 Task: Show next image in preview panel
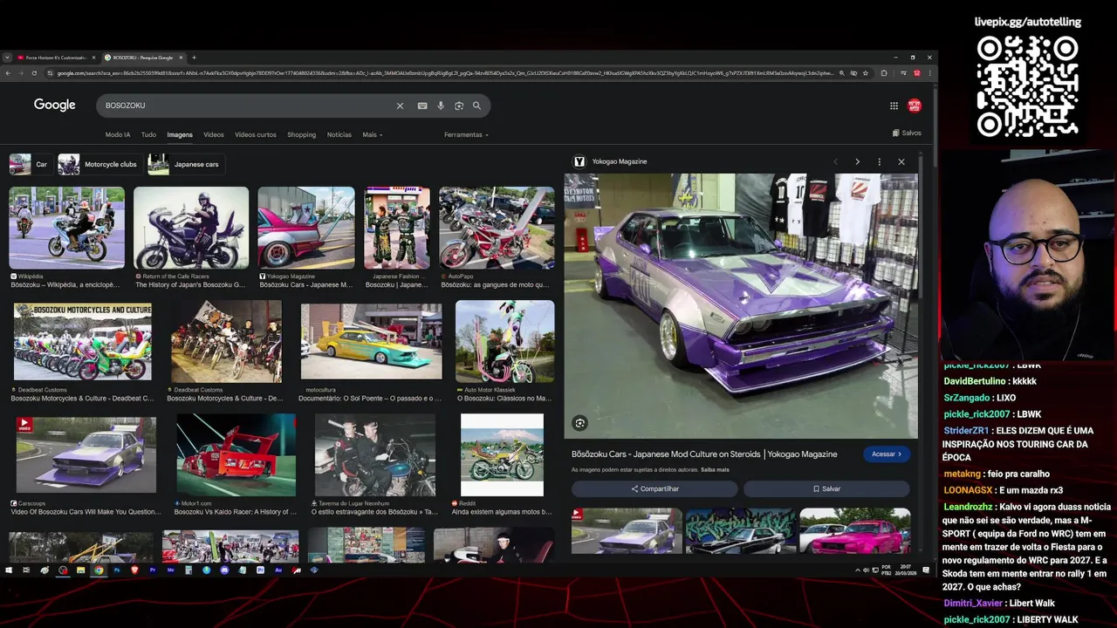pos(857,161)
